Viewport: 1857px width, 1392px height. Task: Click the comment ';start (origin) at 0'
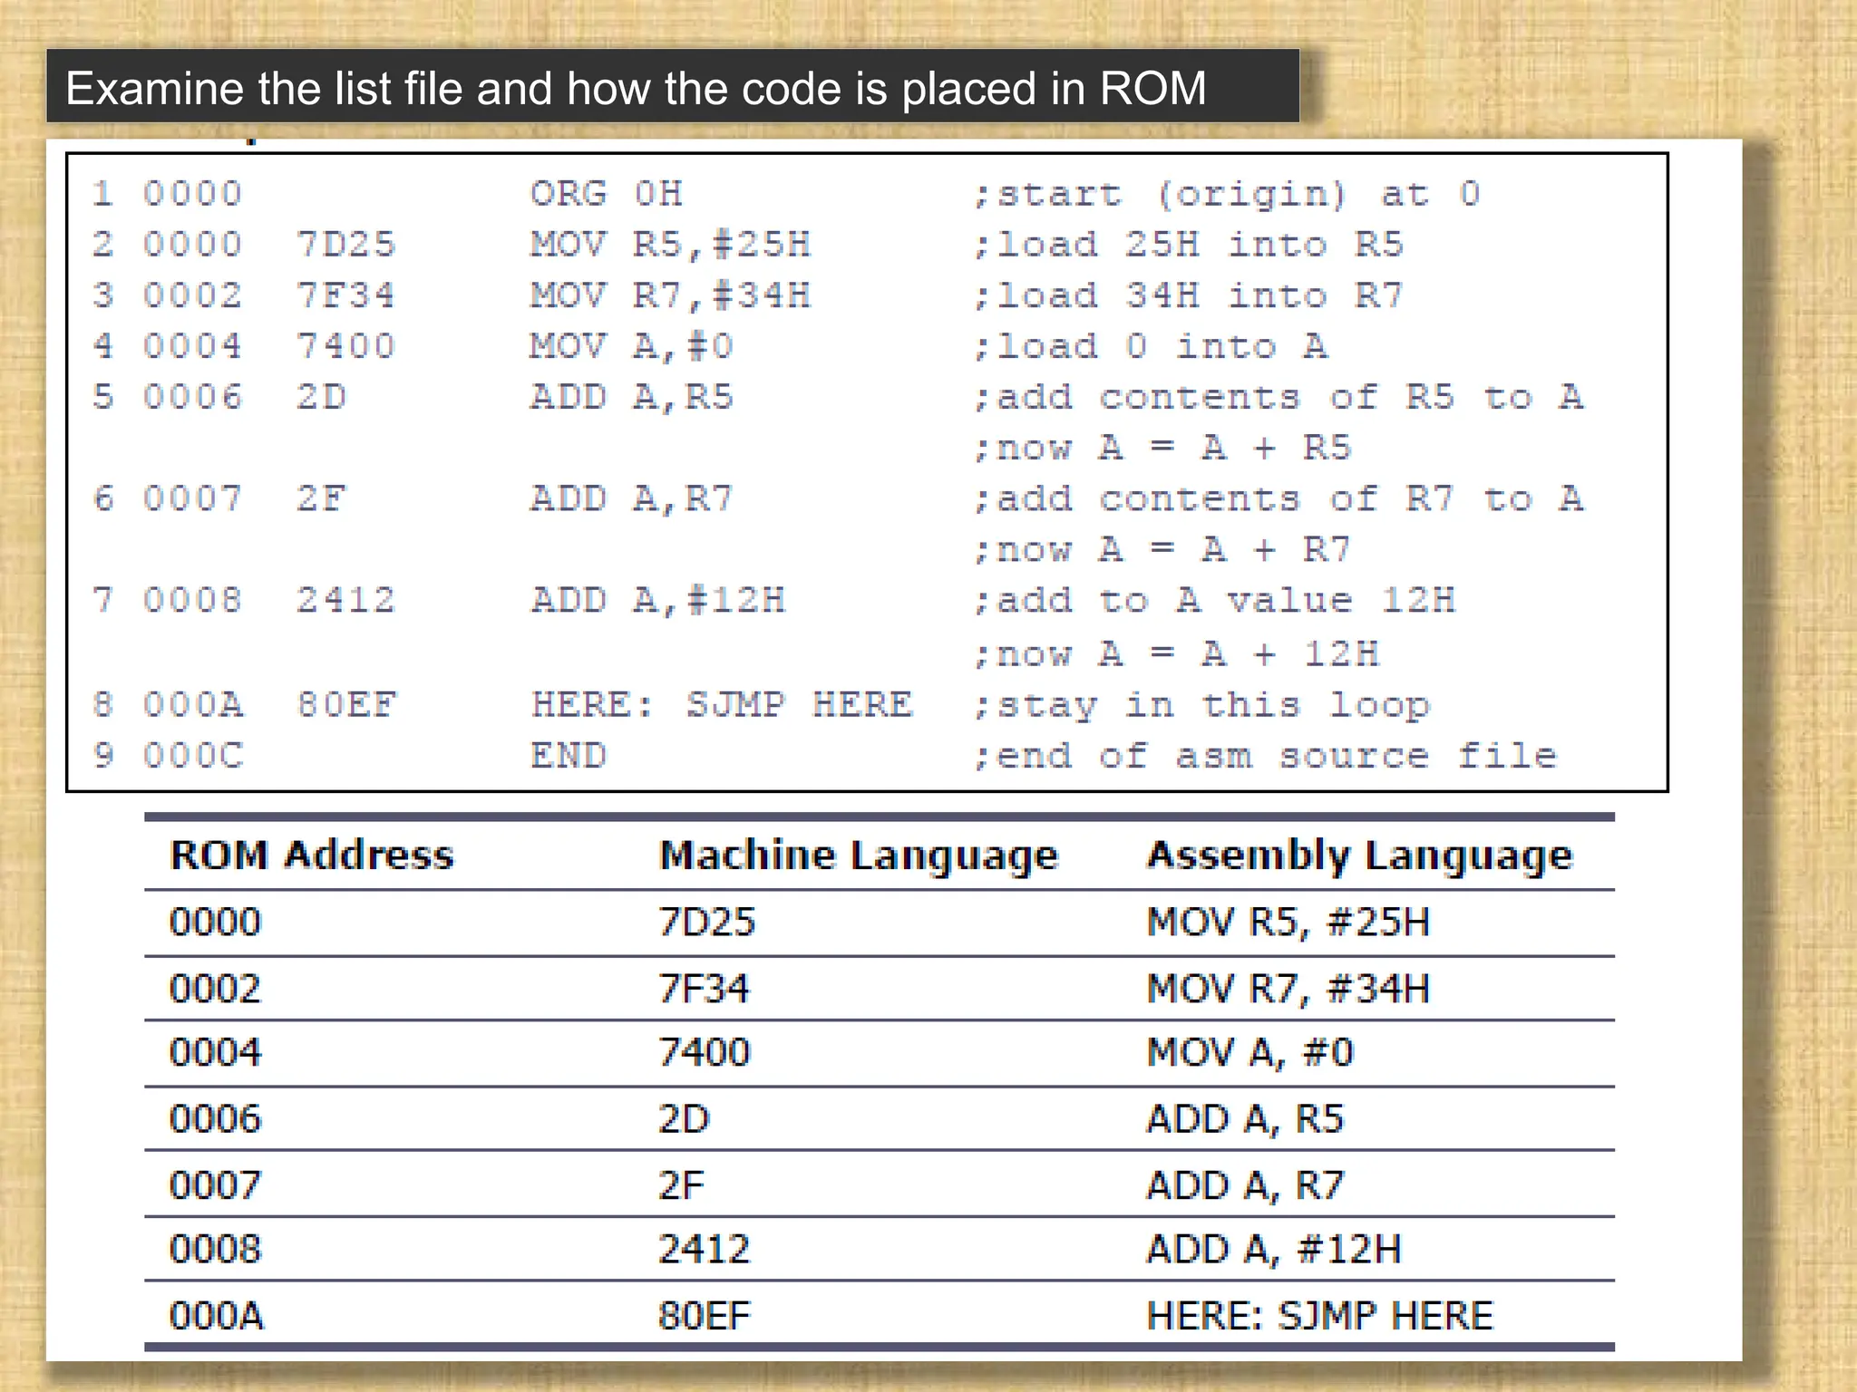pos(1227,195)
